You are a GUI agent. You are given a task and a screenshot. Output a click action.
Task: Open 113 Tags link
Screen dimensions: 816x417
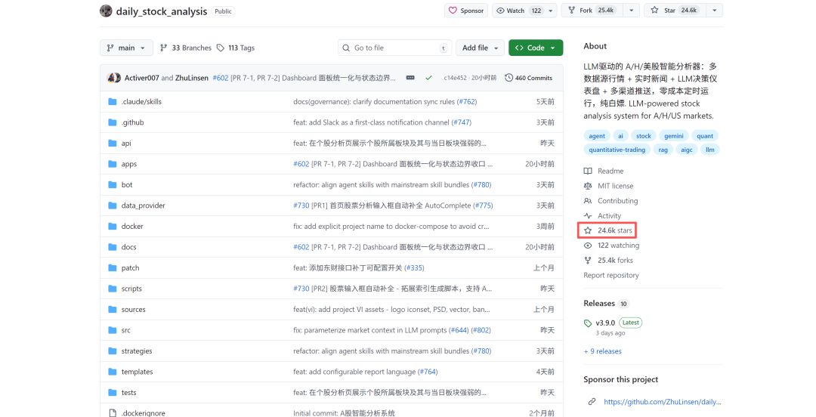tap(236, 48)
